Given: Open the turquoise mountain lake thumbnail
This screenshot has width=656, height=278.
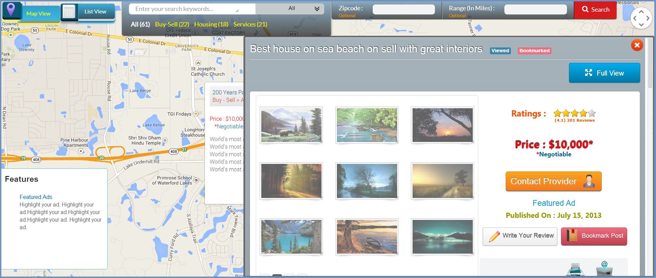Looking at the screenshot, I should tap(291, 237).
